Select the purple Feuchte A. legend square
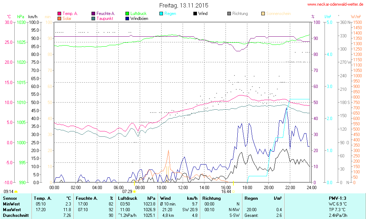The height and width of the screenshot is (219, 366). point(93,14)
